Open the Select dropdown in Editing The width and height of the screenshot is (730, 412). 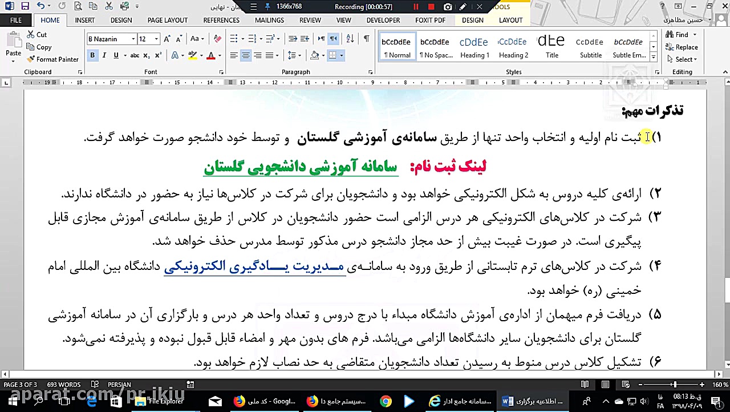point(682,59)
